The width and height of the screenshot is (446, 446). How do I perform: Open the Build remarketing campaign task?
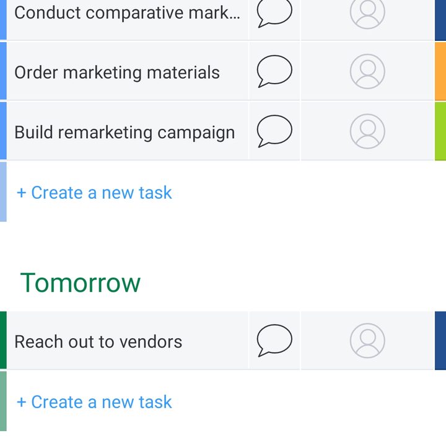click(x=125, y=133)
